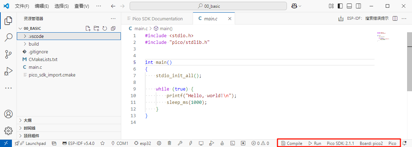
Task: Click the code minimap preview
Action: click(383, 36)
